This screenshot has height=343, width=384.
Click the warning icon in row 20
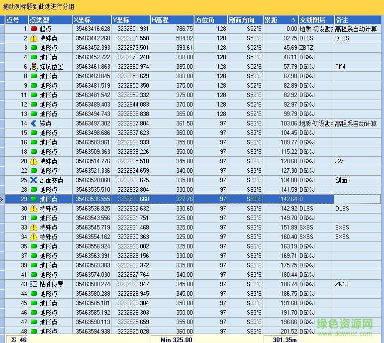pyautogui.click(x=34, y=161)
